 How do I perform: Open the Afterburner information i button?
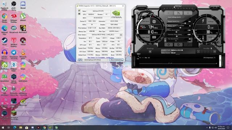pos(188,13)
